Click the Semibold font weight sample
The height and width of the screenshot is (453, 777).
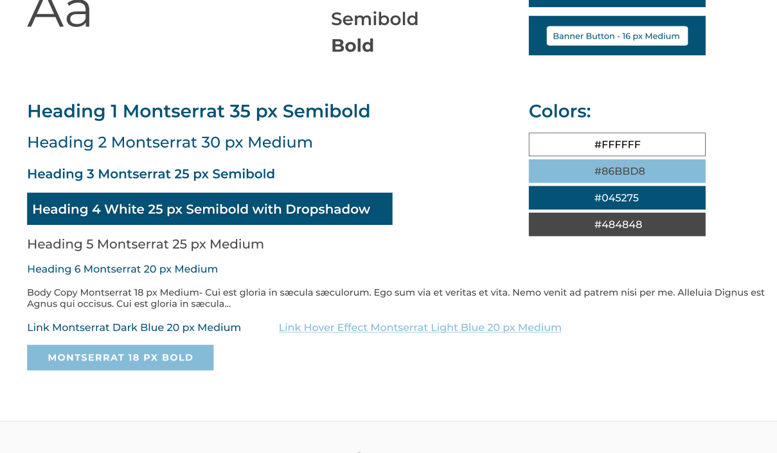coord(375,19)
